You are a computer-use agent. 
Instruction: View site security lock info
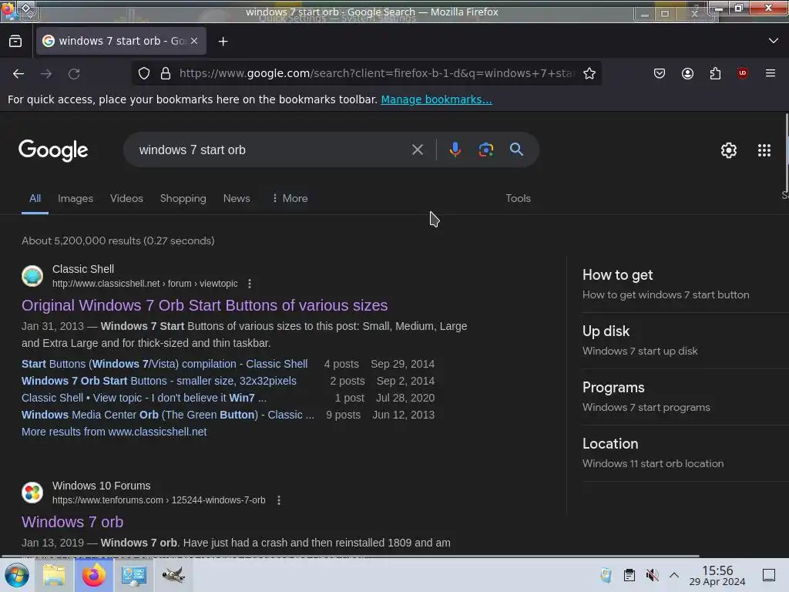point(166,73)
